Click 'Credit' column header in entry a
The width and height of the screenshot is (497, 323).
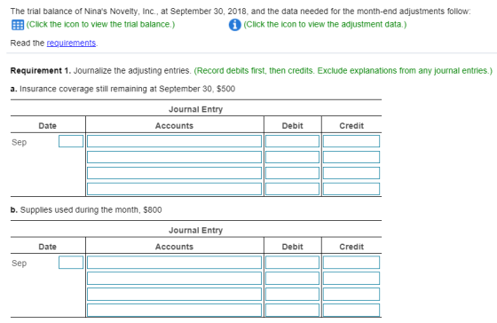point(351,126)
